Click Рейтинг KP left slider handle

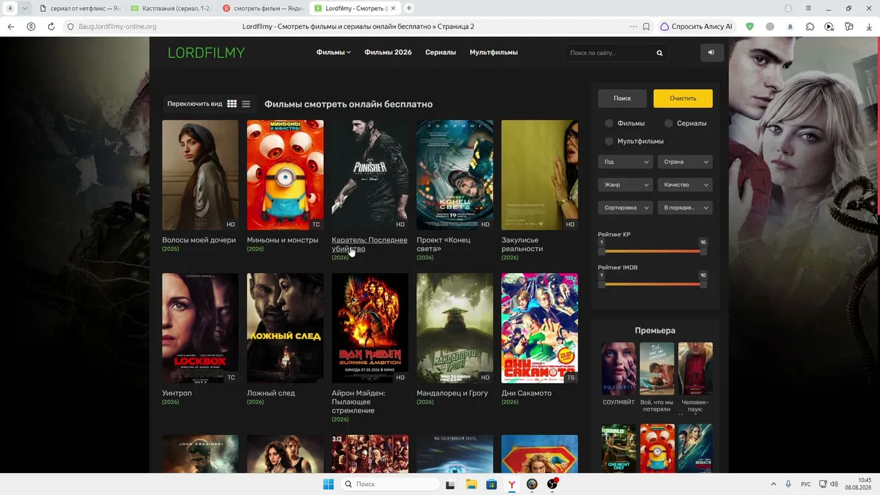[602, 251]
